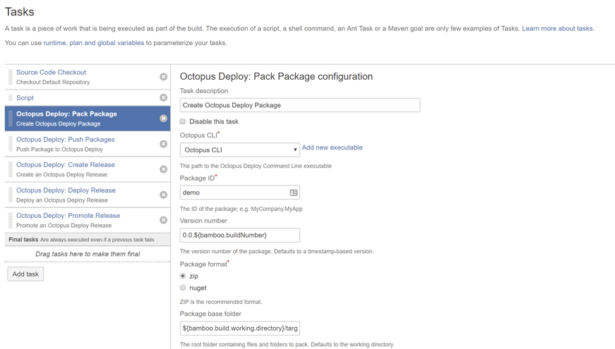Remove the Deploy Release task
This screenshot has width=615, height=349.
[x=163, y=195]
